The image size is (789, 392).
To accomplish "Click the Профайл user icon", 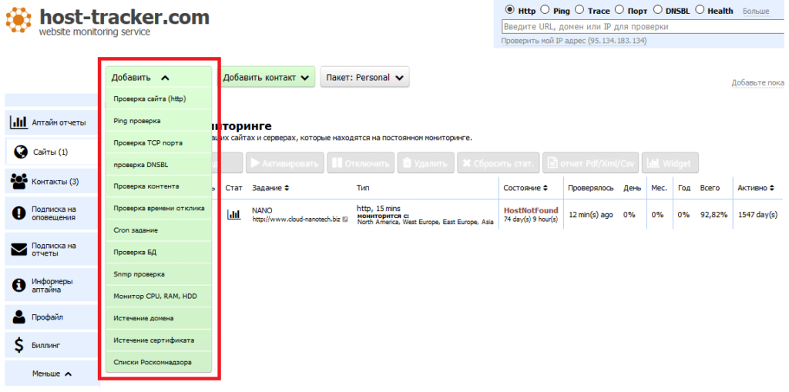I will pyautogui.click(x=18, y=317).
